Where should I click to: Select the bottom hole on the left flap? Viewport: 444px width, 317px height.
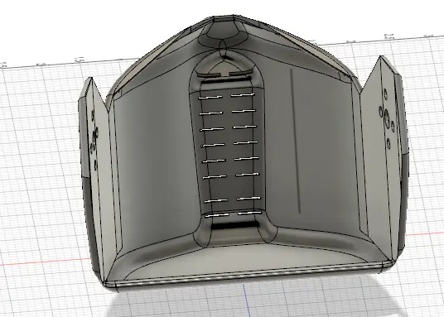(96, 165)
